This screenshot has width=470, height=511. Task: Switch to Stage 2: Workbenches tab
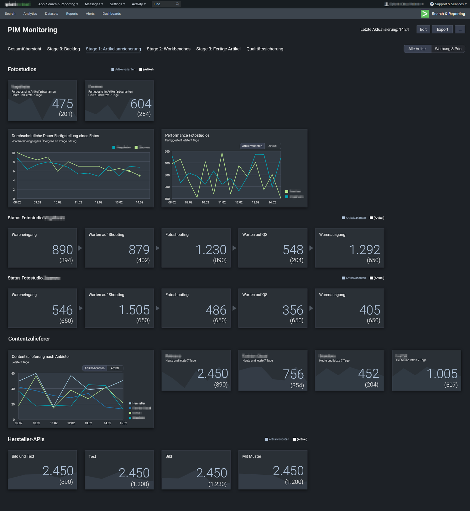(x=169, y=49)
